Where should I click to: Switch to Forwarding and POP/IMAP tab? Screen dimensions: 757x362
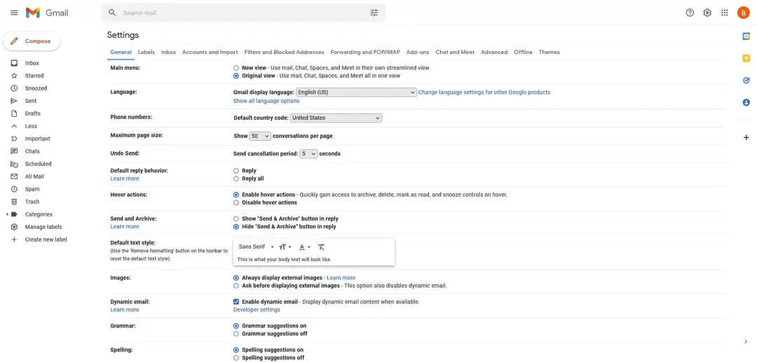(365, 52)
